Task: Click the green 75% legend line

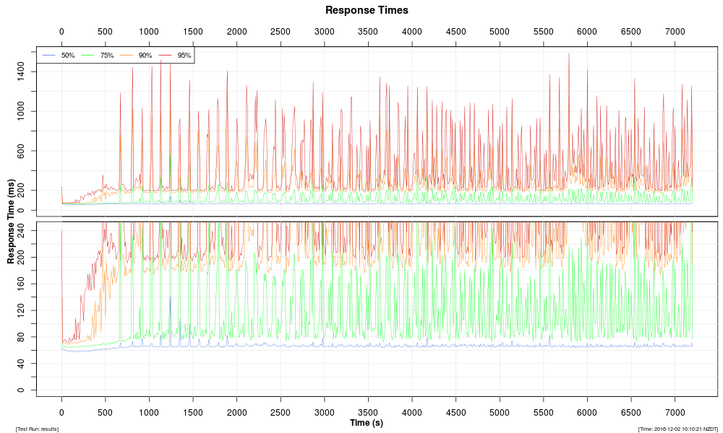Action: 89,56
